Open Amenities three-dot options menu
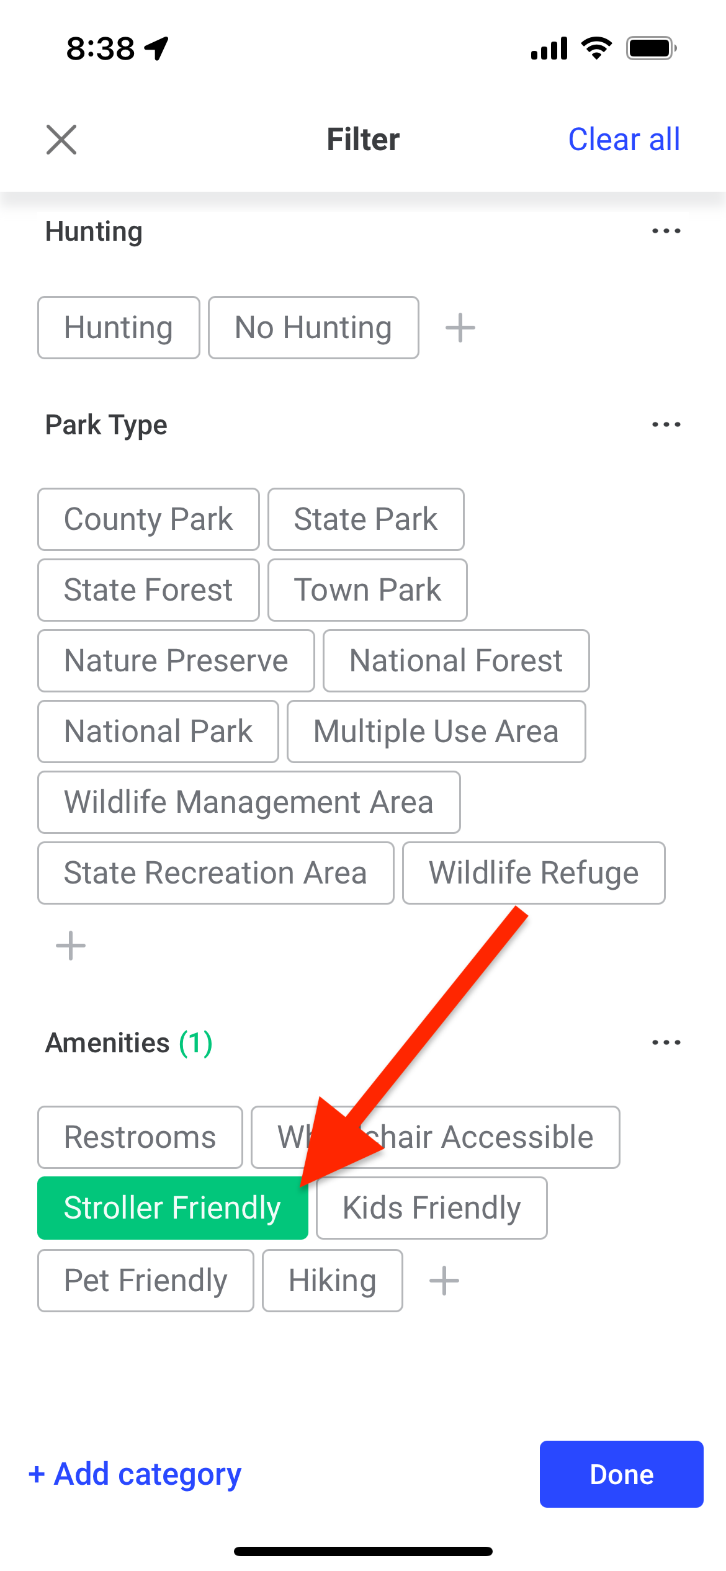The image size is (726, 1571). click(x=666, y=1042)
